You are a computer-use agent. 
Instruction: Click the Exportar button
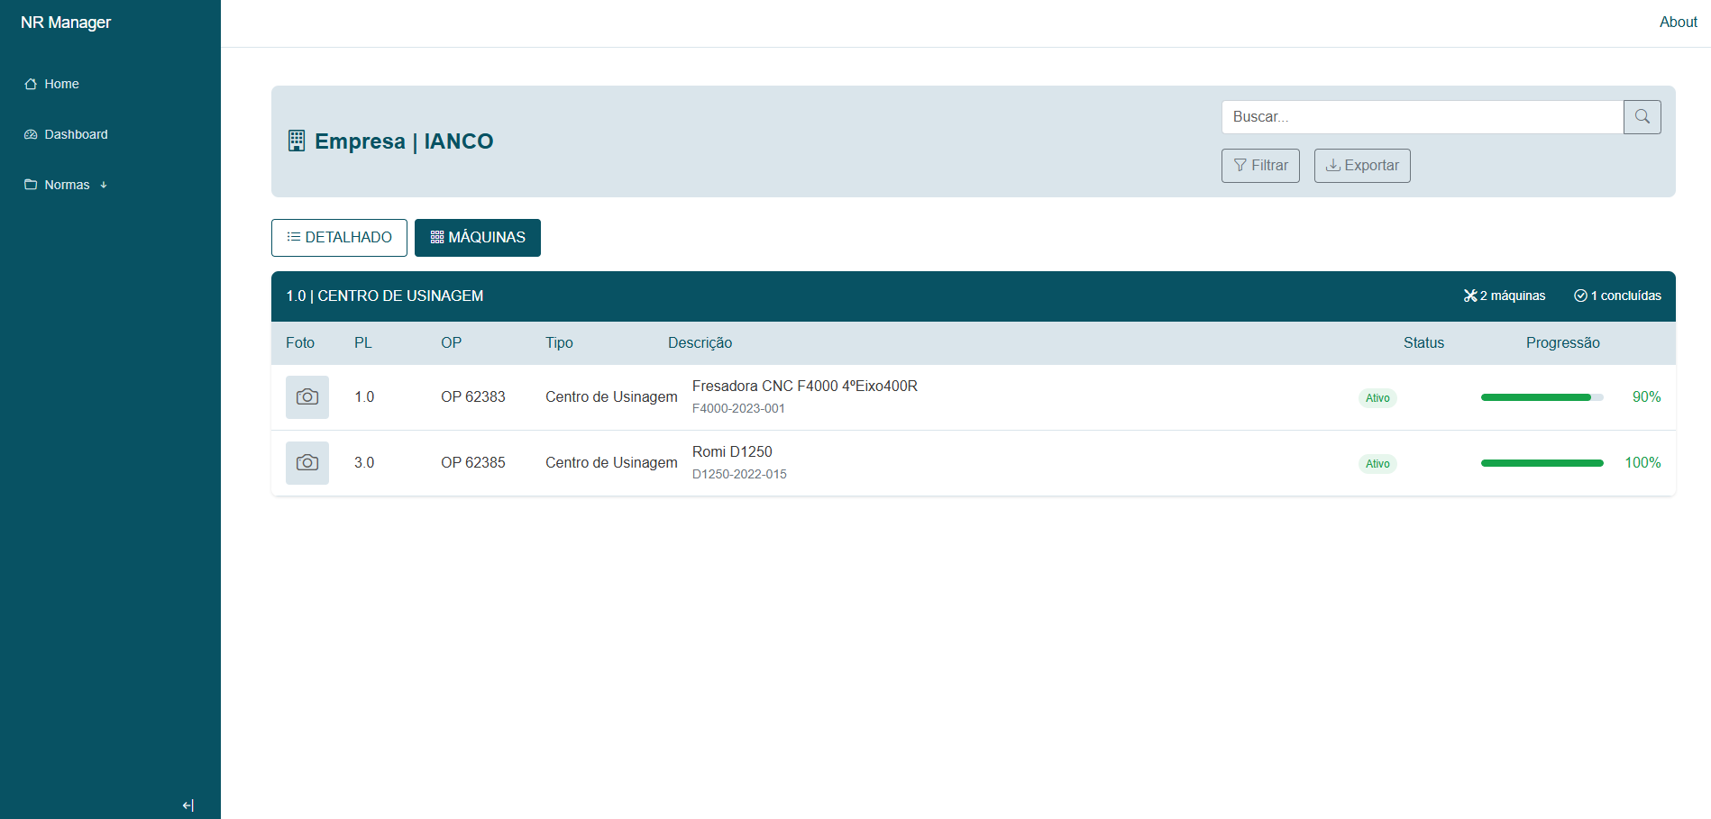click(1362, 166)
